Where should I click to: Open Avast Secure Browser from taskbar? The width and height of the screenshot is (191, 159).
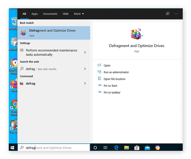tap(158, 148)
